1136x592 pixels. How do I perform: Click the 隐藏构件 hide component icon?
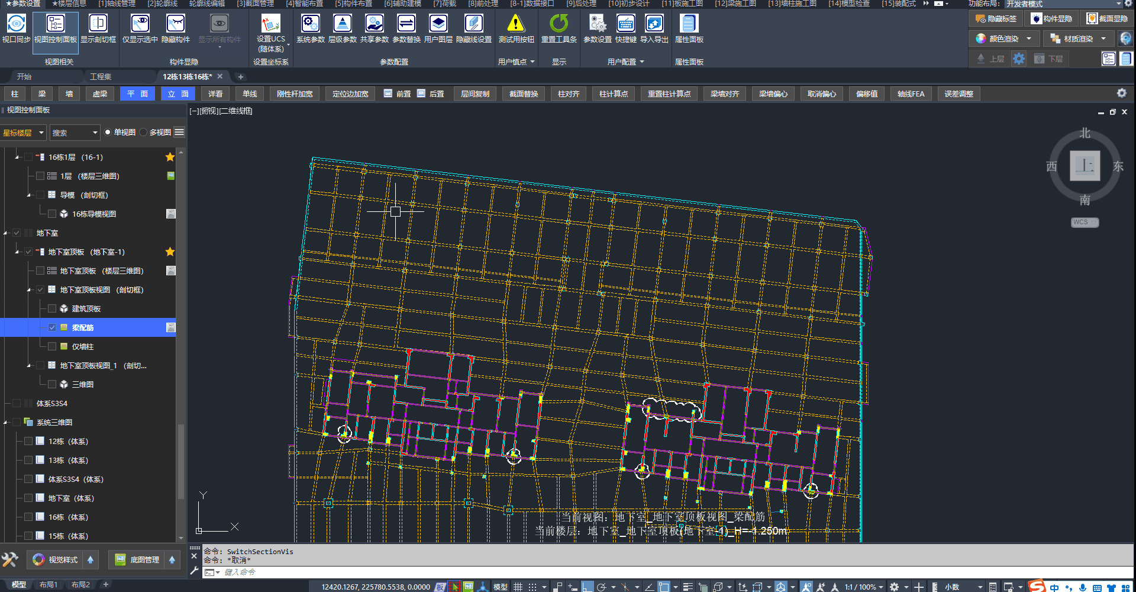point(176,24)
